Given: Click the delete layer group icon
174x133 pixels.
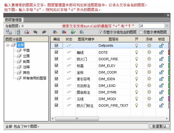Looking at the screenshot, I should 27,32.
